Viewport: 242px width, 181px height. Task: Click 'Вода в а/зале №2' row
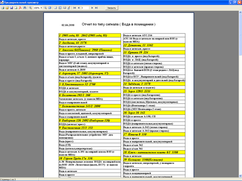[x=154, y=145]
